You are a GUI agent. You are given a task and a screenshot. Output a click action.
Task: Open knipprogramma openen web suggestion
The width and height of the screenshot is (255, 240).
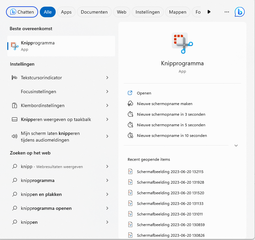coord(61,208)
